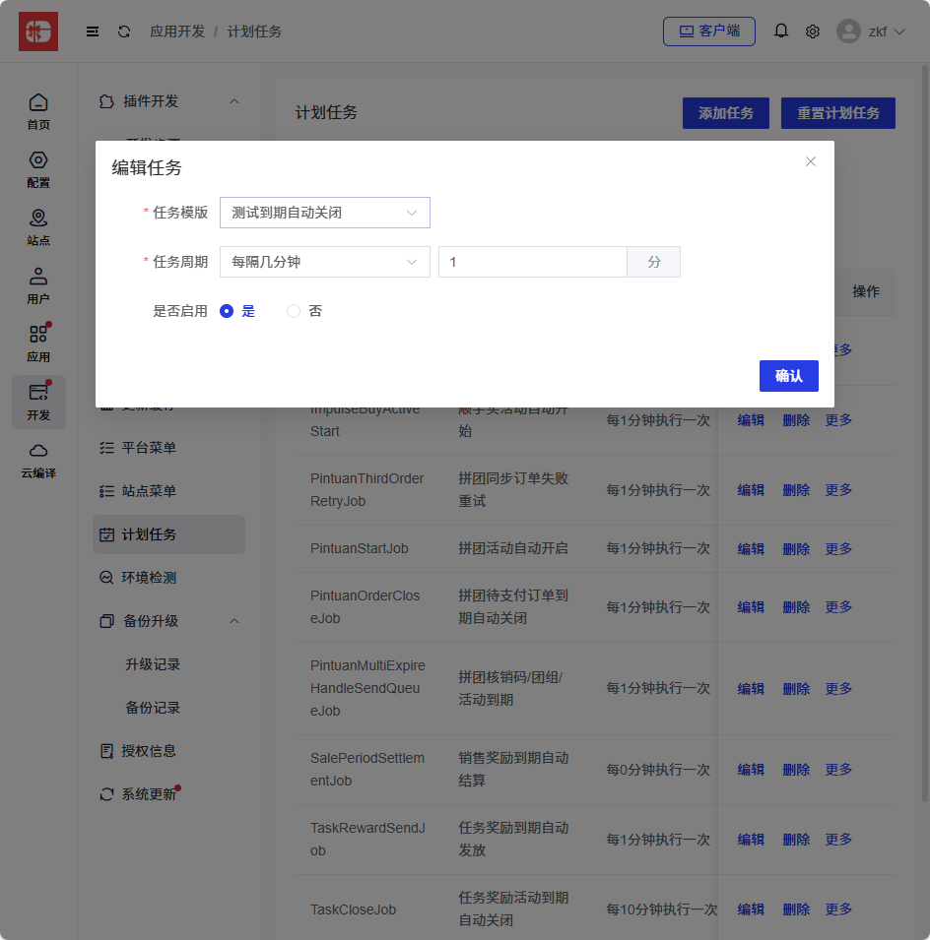Click the refresh icon in top bar
This screenshot has height=940, width=930.
[124, 31]
